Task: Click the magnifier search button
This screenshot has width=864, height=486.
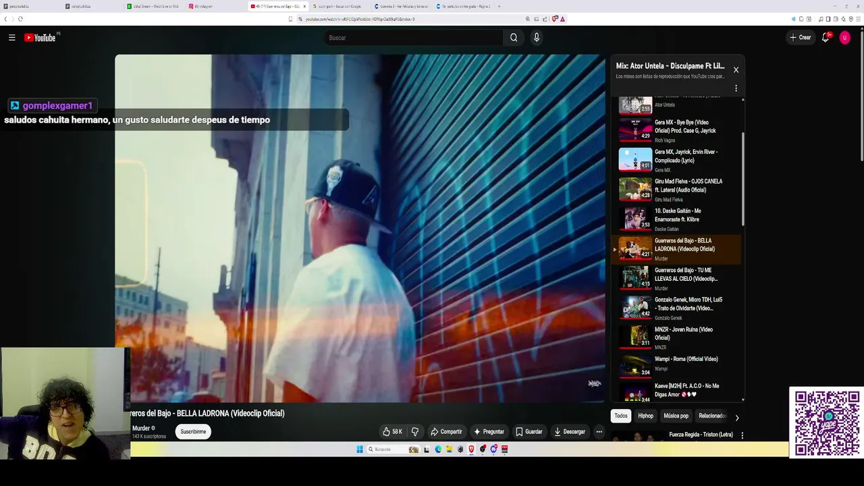Action: tap(514, 38)
